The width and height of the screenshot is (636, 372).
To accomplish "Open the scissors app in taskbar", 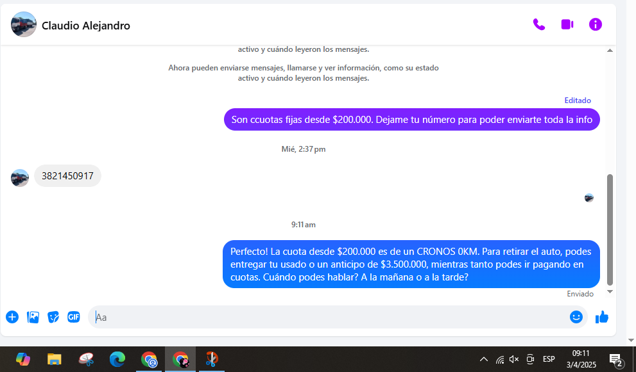I will point(212,359).
